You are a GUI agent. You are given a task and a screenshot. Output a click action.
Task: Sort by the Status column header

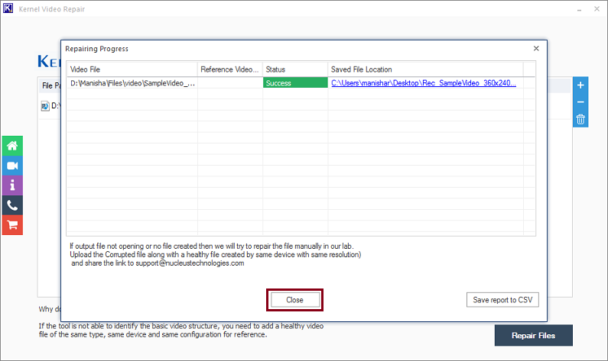[294, 69]
